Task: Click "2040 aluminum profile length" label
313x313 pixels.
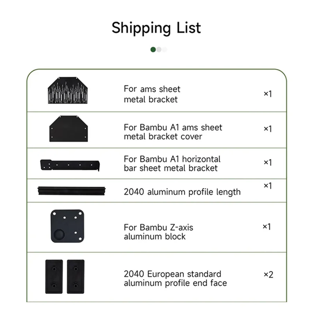Action: [x=182, y=192]
